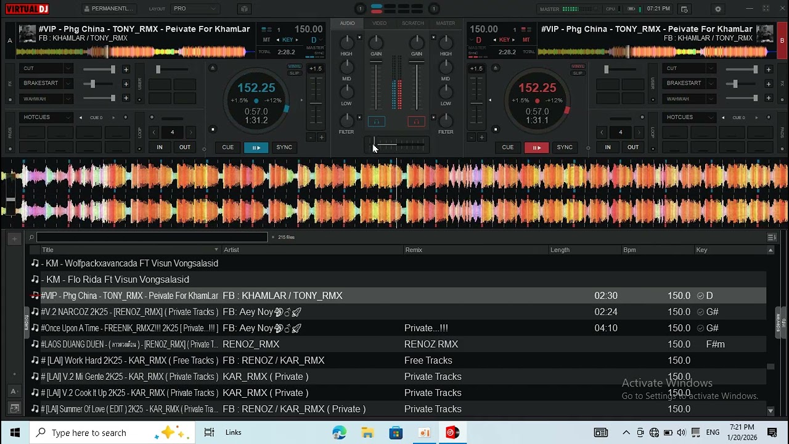Open left deck HOTCUES pad mode dropdown
Viewport: 789px width, 444px height.
47,117
